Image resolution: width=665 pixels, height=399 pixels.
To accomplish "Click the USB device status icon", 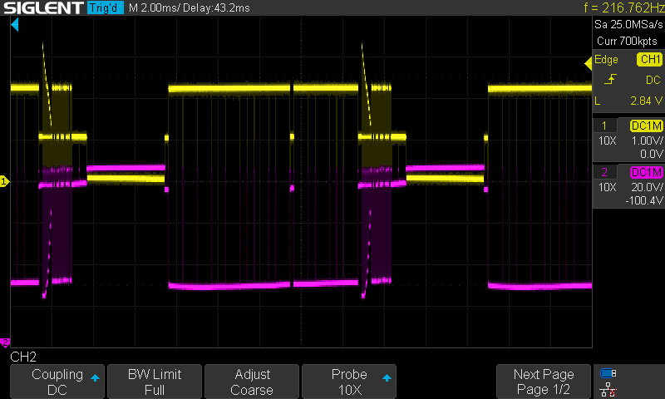I will click(x=608, y=373).
